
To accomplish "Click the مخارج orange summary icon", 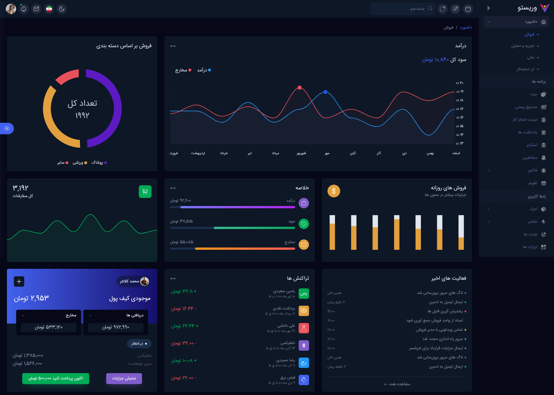I will coord(304,245).
